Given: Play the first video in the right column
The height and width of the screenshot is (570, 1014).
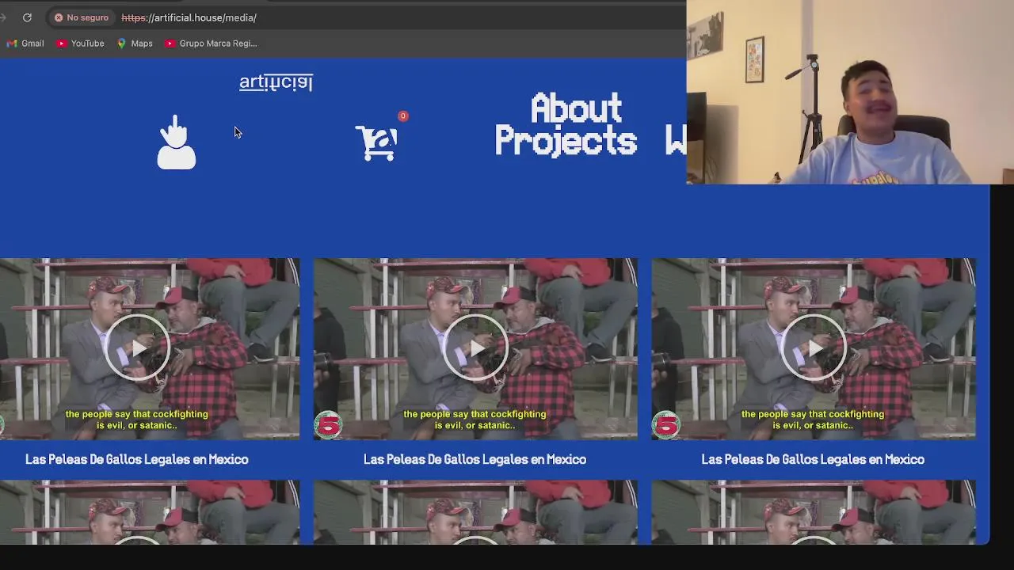Looking at the screenshot, I should pos(814,348).
